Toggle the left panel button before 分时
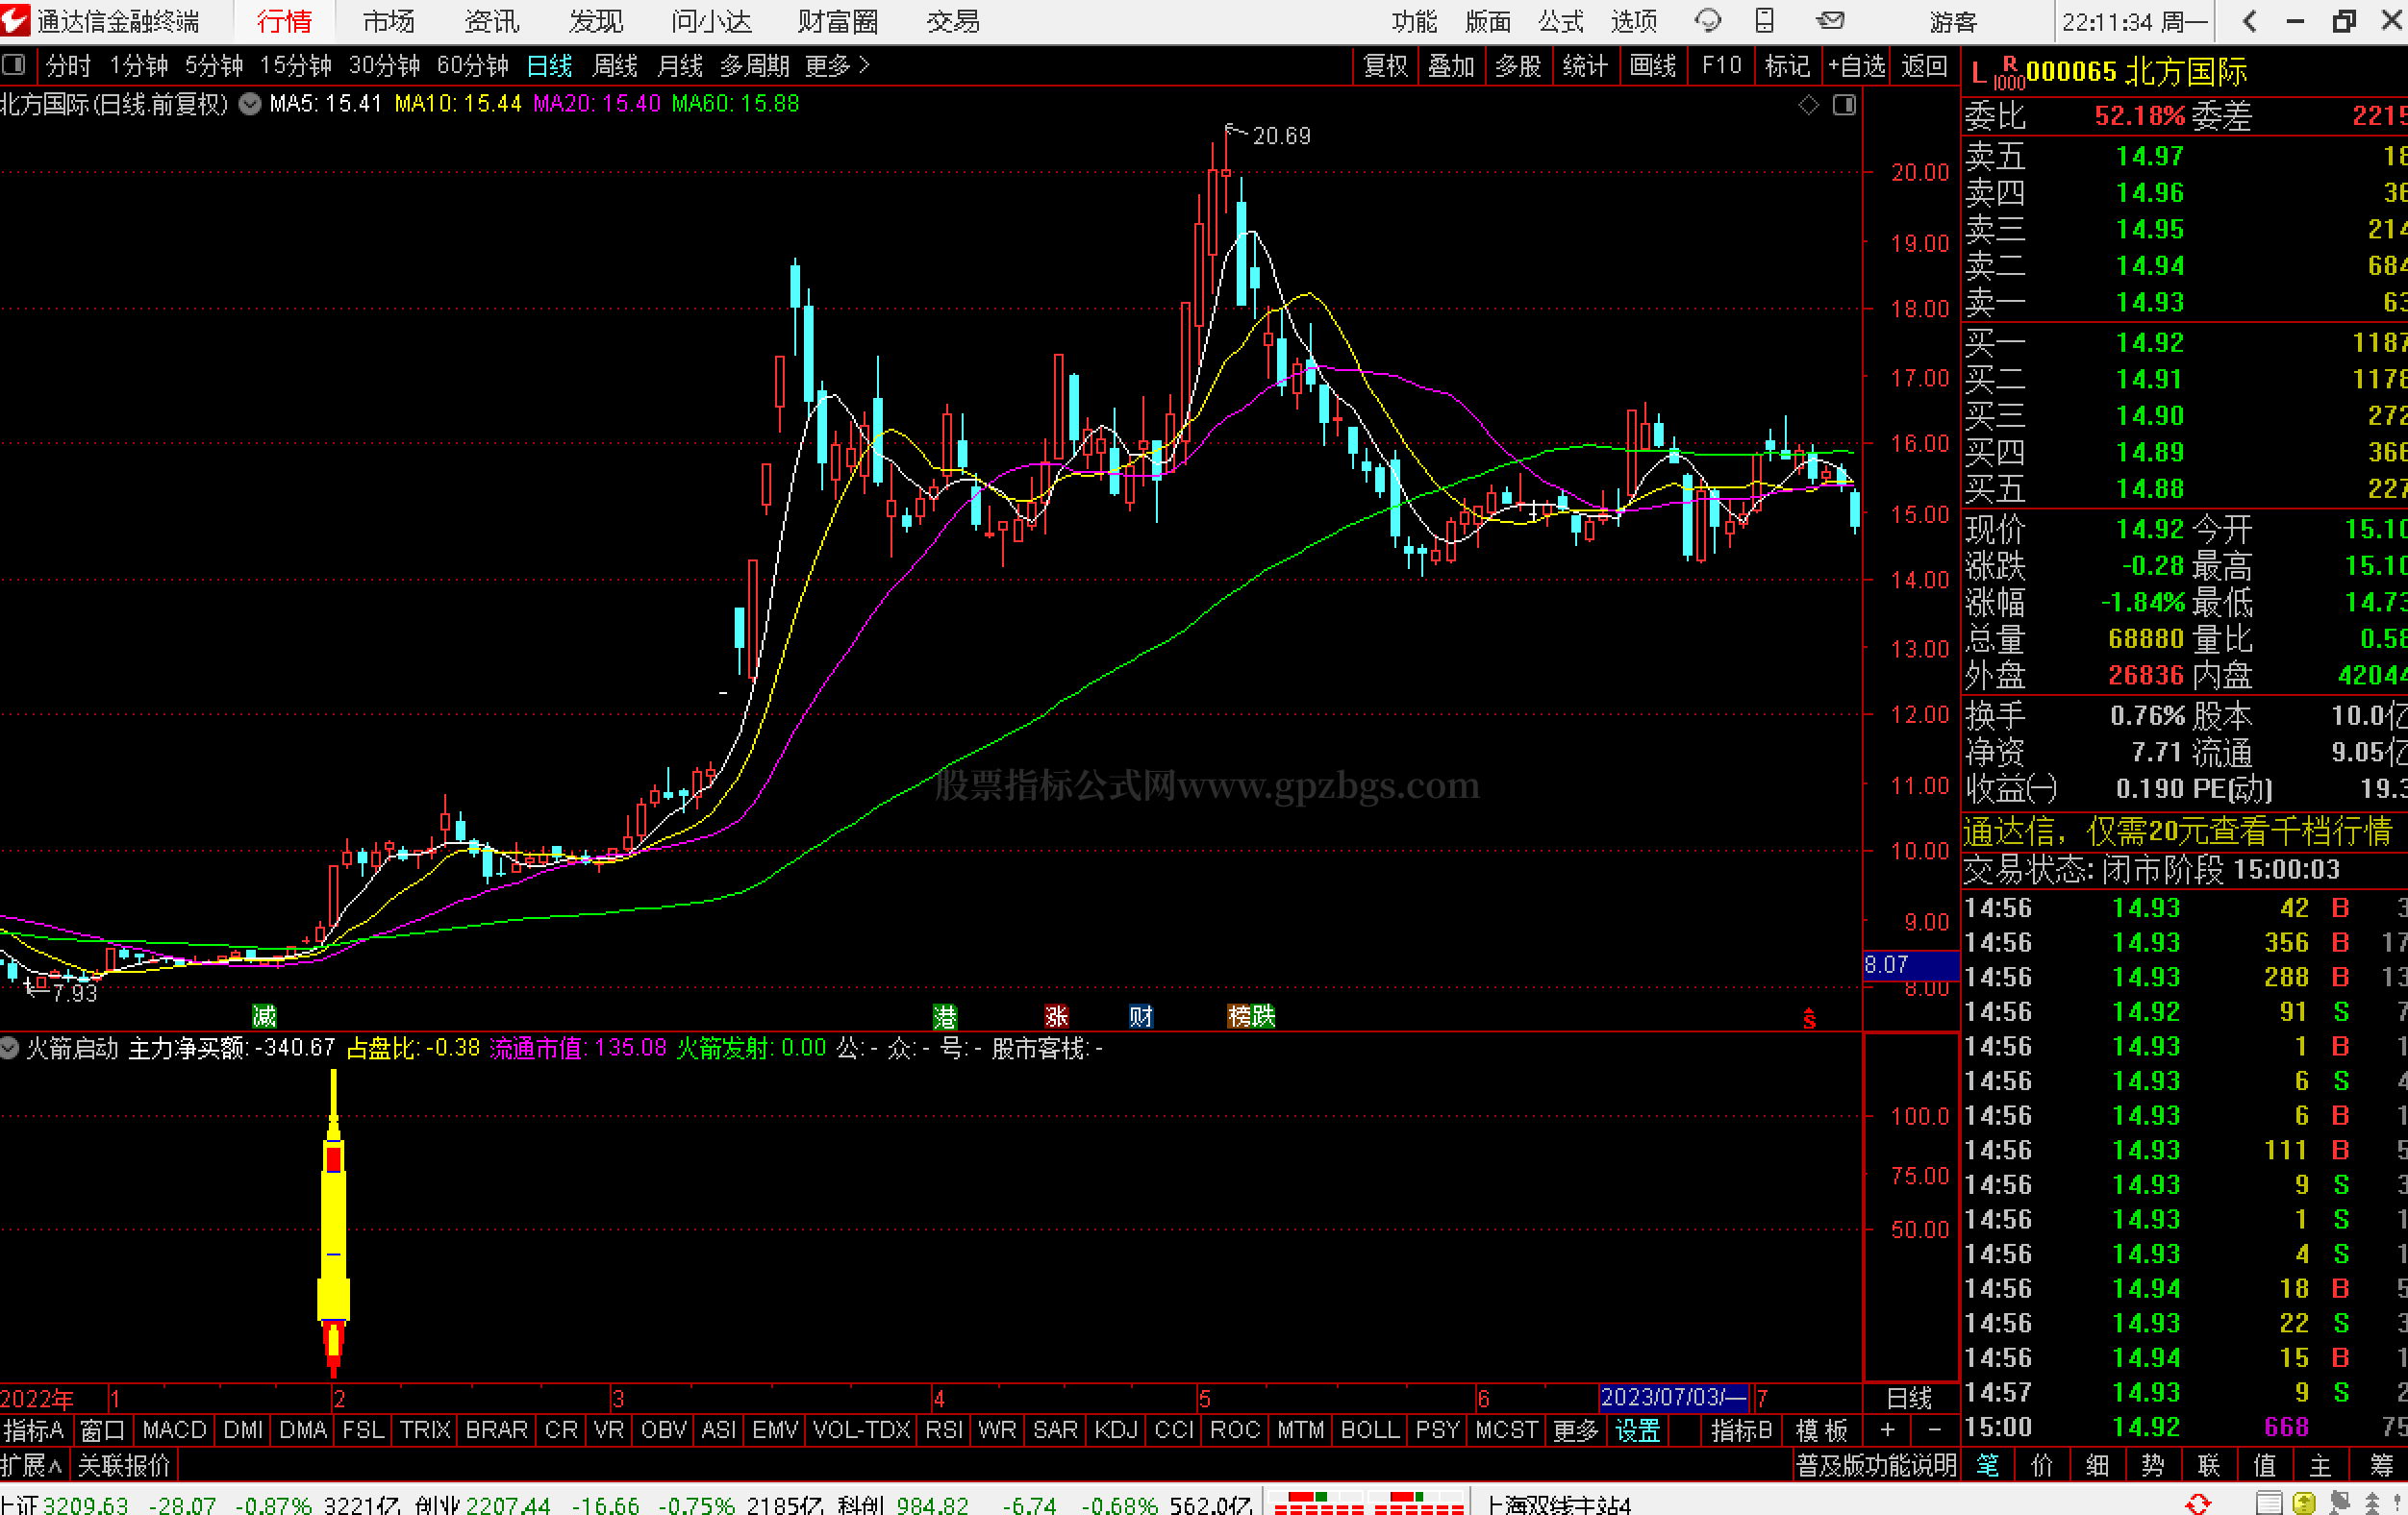 pyautogui.click(x=14, y=66)
